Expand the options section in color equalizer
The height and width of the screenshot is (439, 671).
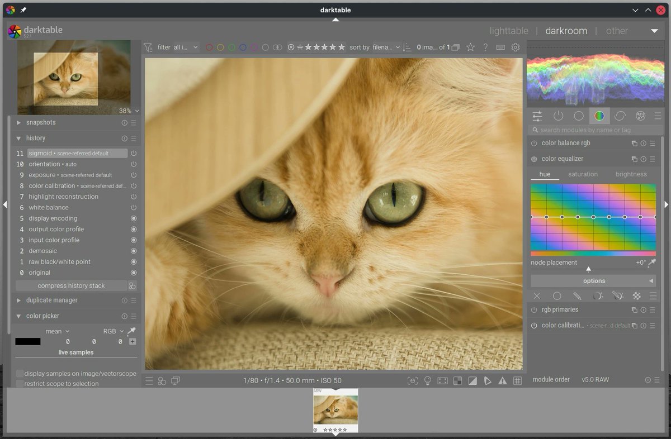pos(594,280)
